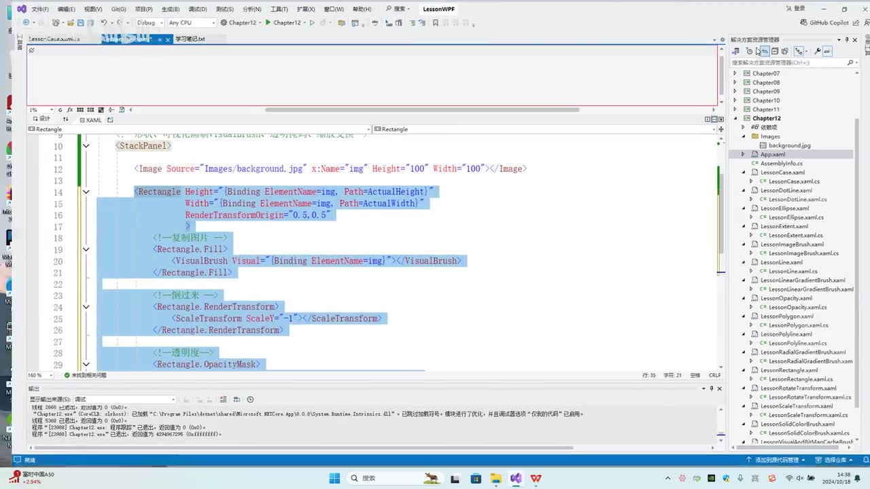Click the clock icon in the Output toolbar
The height and width of the screenshot is (489, 870).
tap(250, 399)
